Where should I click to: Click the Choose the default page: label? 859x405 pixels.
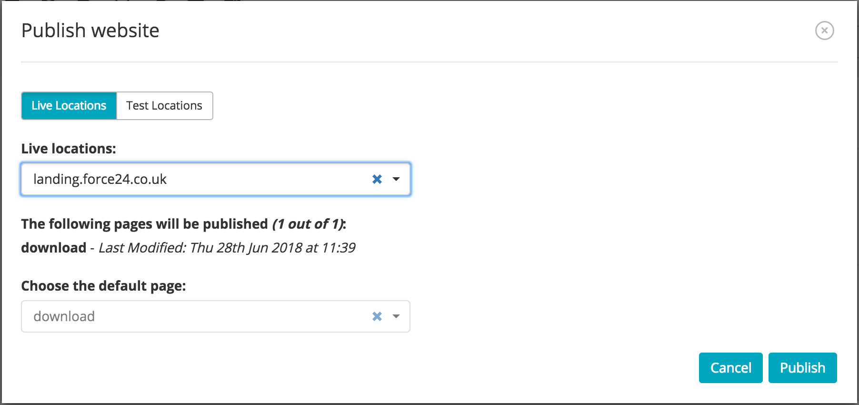pyautogui.click(x=103, y=286)
